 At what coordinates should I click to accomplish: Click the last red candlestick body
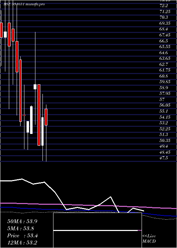46,117
